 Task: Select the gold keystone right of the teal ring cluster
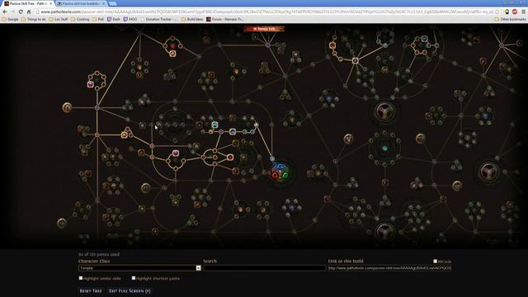[420, 138]
